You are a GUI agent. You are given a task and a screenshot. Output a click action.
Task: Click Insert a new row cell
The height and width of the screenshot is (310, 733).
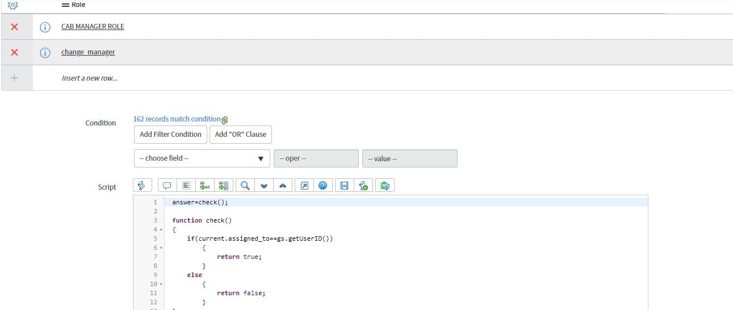tap(90, 78)
